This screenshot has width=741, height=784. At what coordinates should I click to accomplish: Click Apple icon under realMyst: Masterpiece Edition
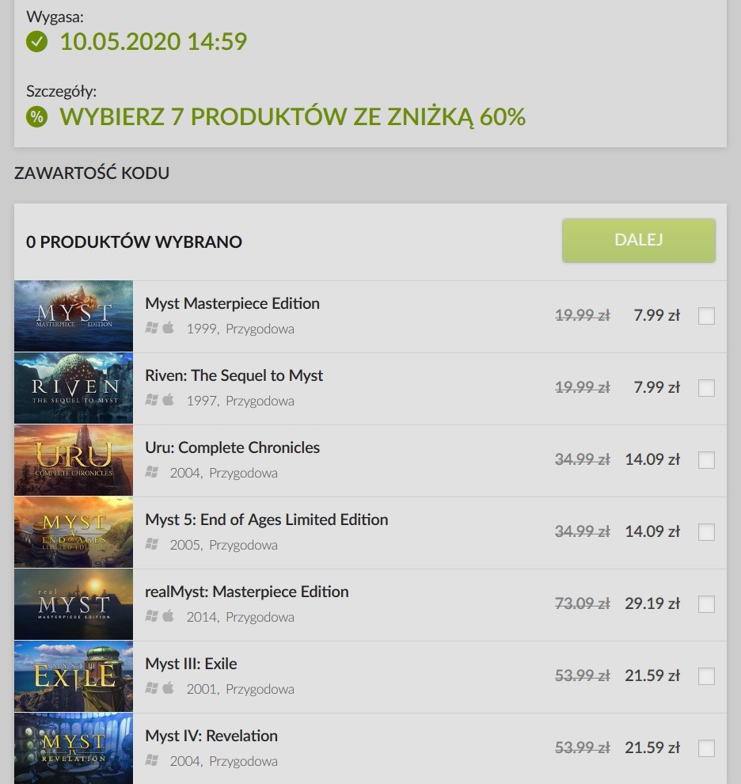point(169,615)
